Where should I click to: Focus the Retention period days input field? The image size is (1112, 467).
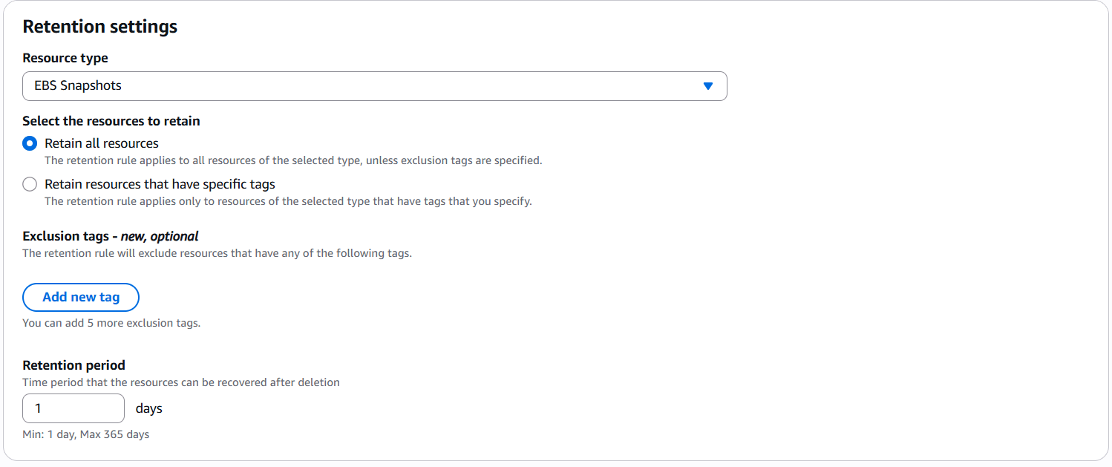[73, 408]
